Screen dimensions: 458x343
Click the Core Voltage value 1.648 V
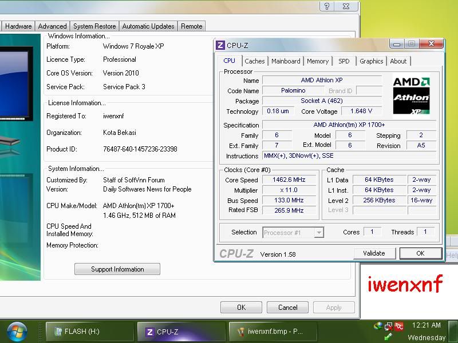(361, 111)
